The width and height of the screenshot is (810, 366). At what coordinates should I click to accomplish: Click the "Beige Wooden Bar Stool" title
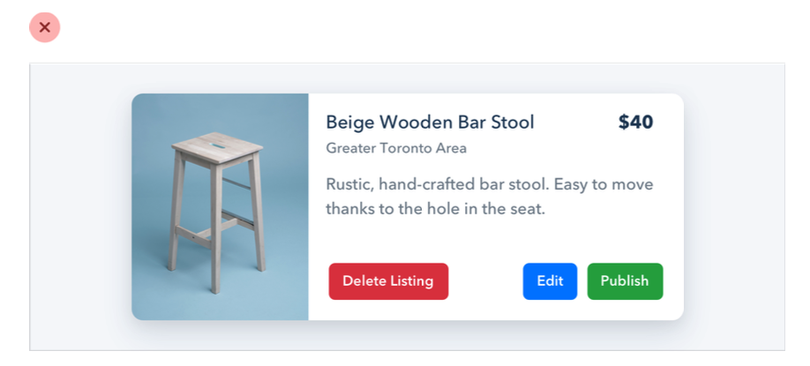pos(430,123)
